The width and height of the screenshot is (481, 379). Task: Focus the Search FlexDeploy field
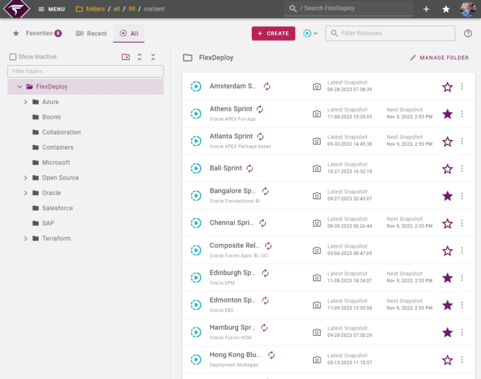click(x=349, y=9)
